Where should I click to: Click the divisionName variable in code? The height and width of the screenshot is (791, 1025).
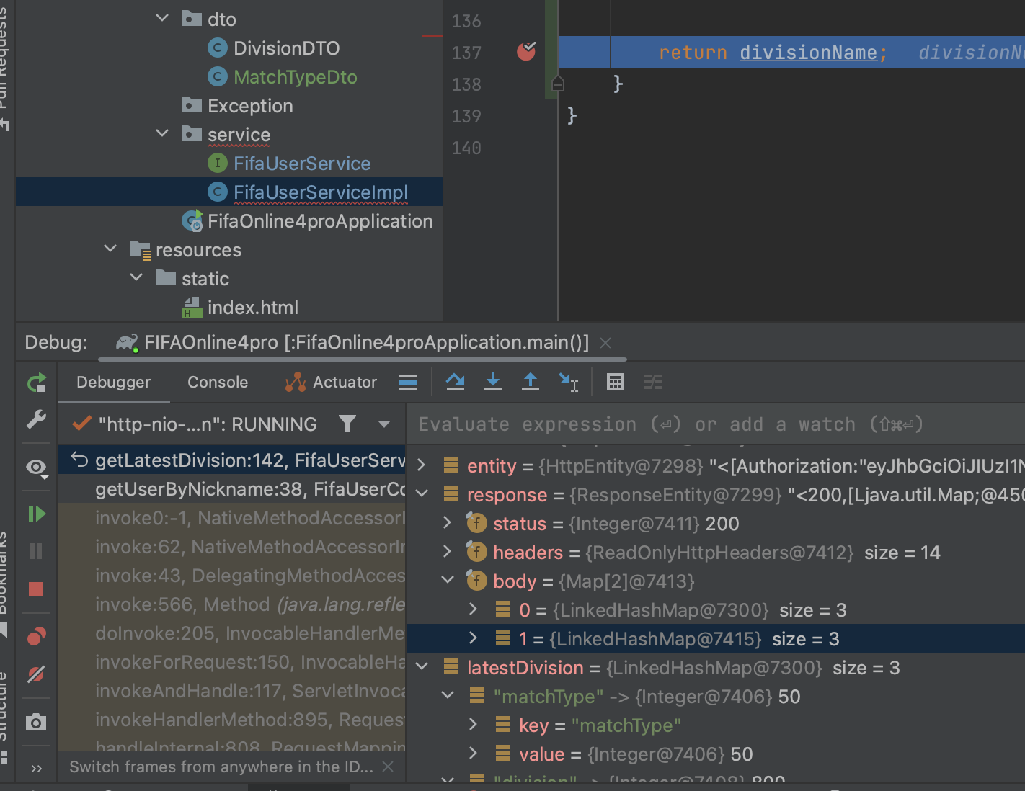[x=808, y=52]
